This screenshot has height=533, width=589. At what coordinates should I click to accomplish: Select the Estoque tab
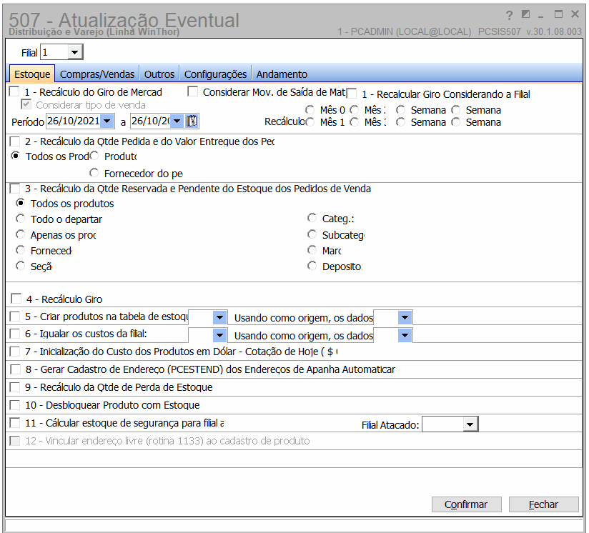click(x=32, y=74)
